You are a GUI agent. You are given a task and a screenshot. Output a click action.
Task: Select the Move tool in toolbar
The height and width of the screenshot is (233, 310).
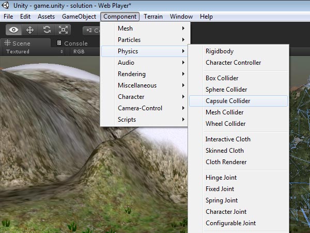coord(30,30)
